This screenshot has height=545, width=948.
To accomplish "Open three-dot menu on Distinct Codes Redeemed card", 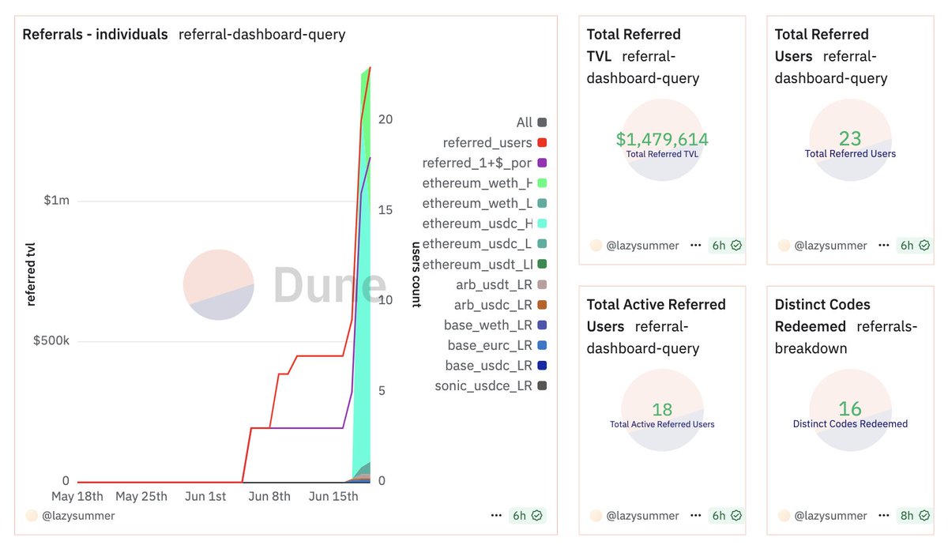I will (883, 516).
